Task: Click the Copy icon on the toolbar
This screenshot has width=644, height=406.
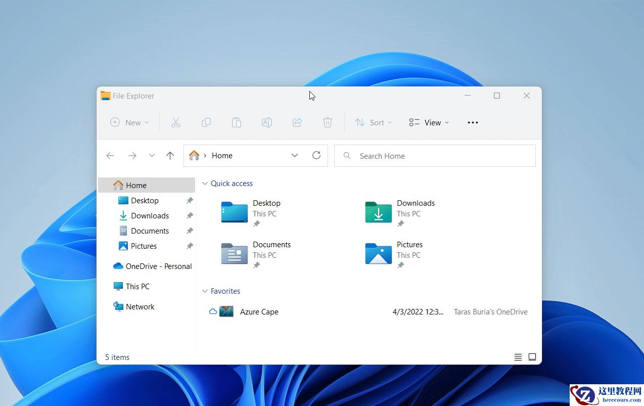Action: (x=206, y=122)
